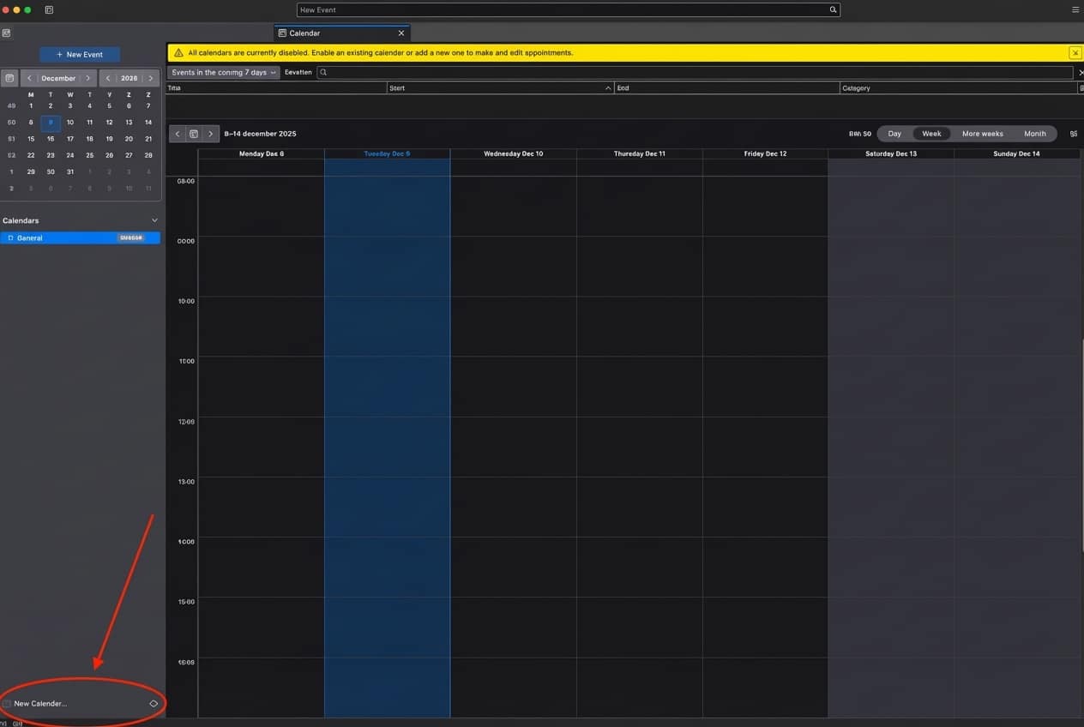1084x727 pixels.
Task: Click the today icon in mini calendar
Action: 9,78
